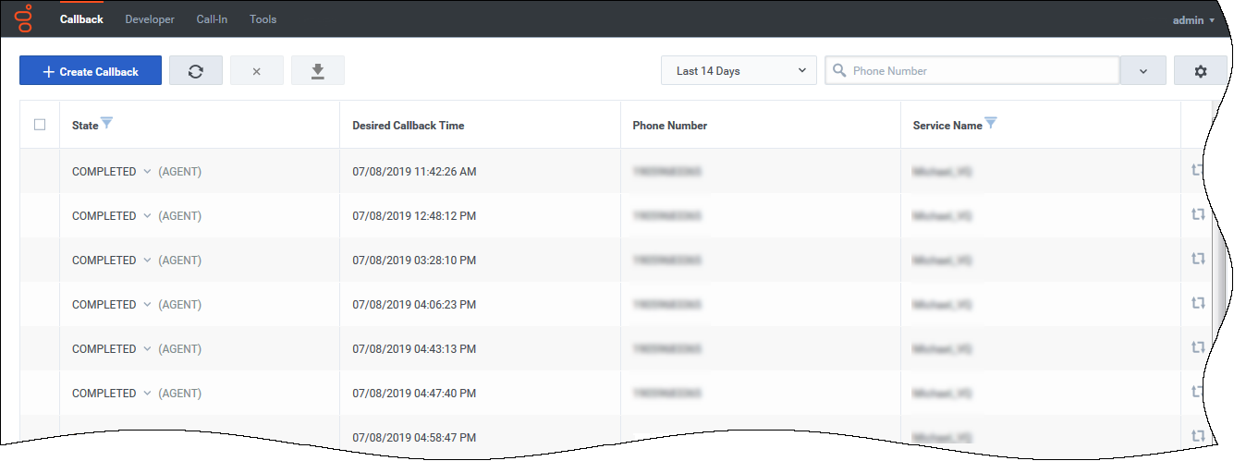Click the recreate icon on the 11:42:26 AM row

point(1198,170)
